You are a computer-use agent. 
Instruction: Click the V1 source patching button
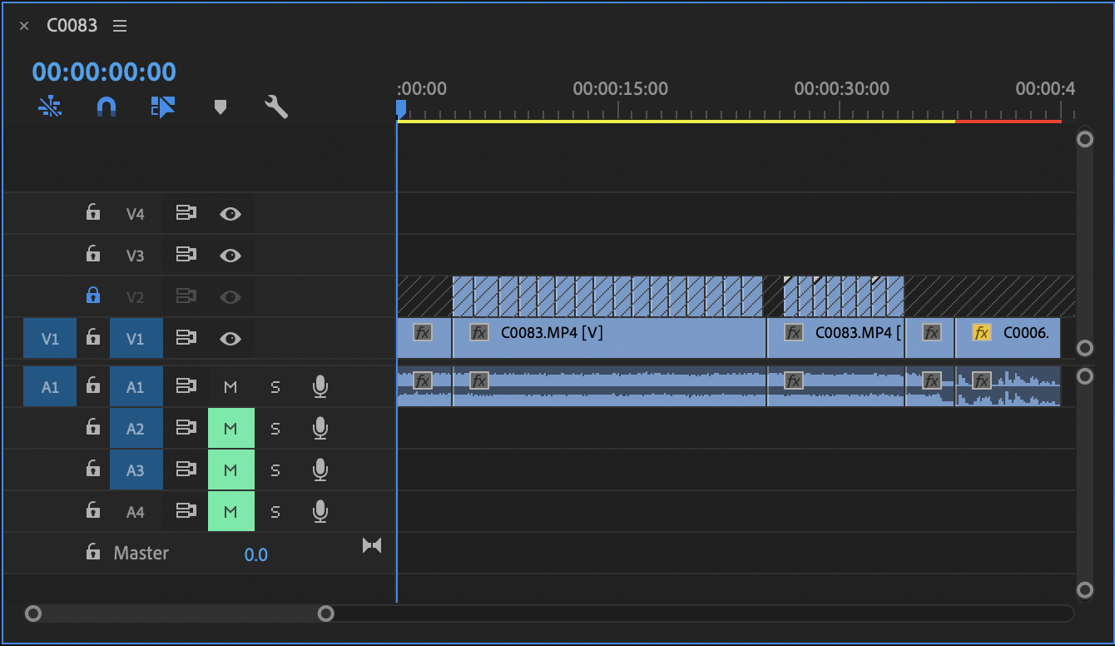(x=50, y=339)
